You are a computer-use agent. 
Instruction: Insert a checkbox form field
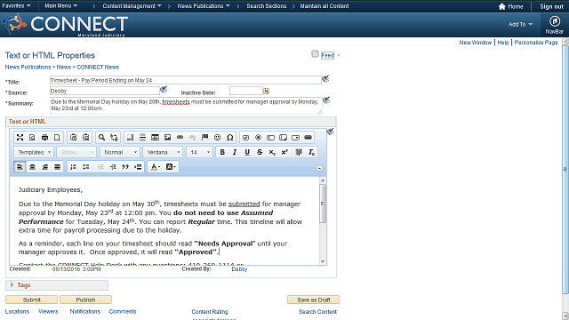[x=245, y=138]
